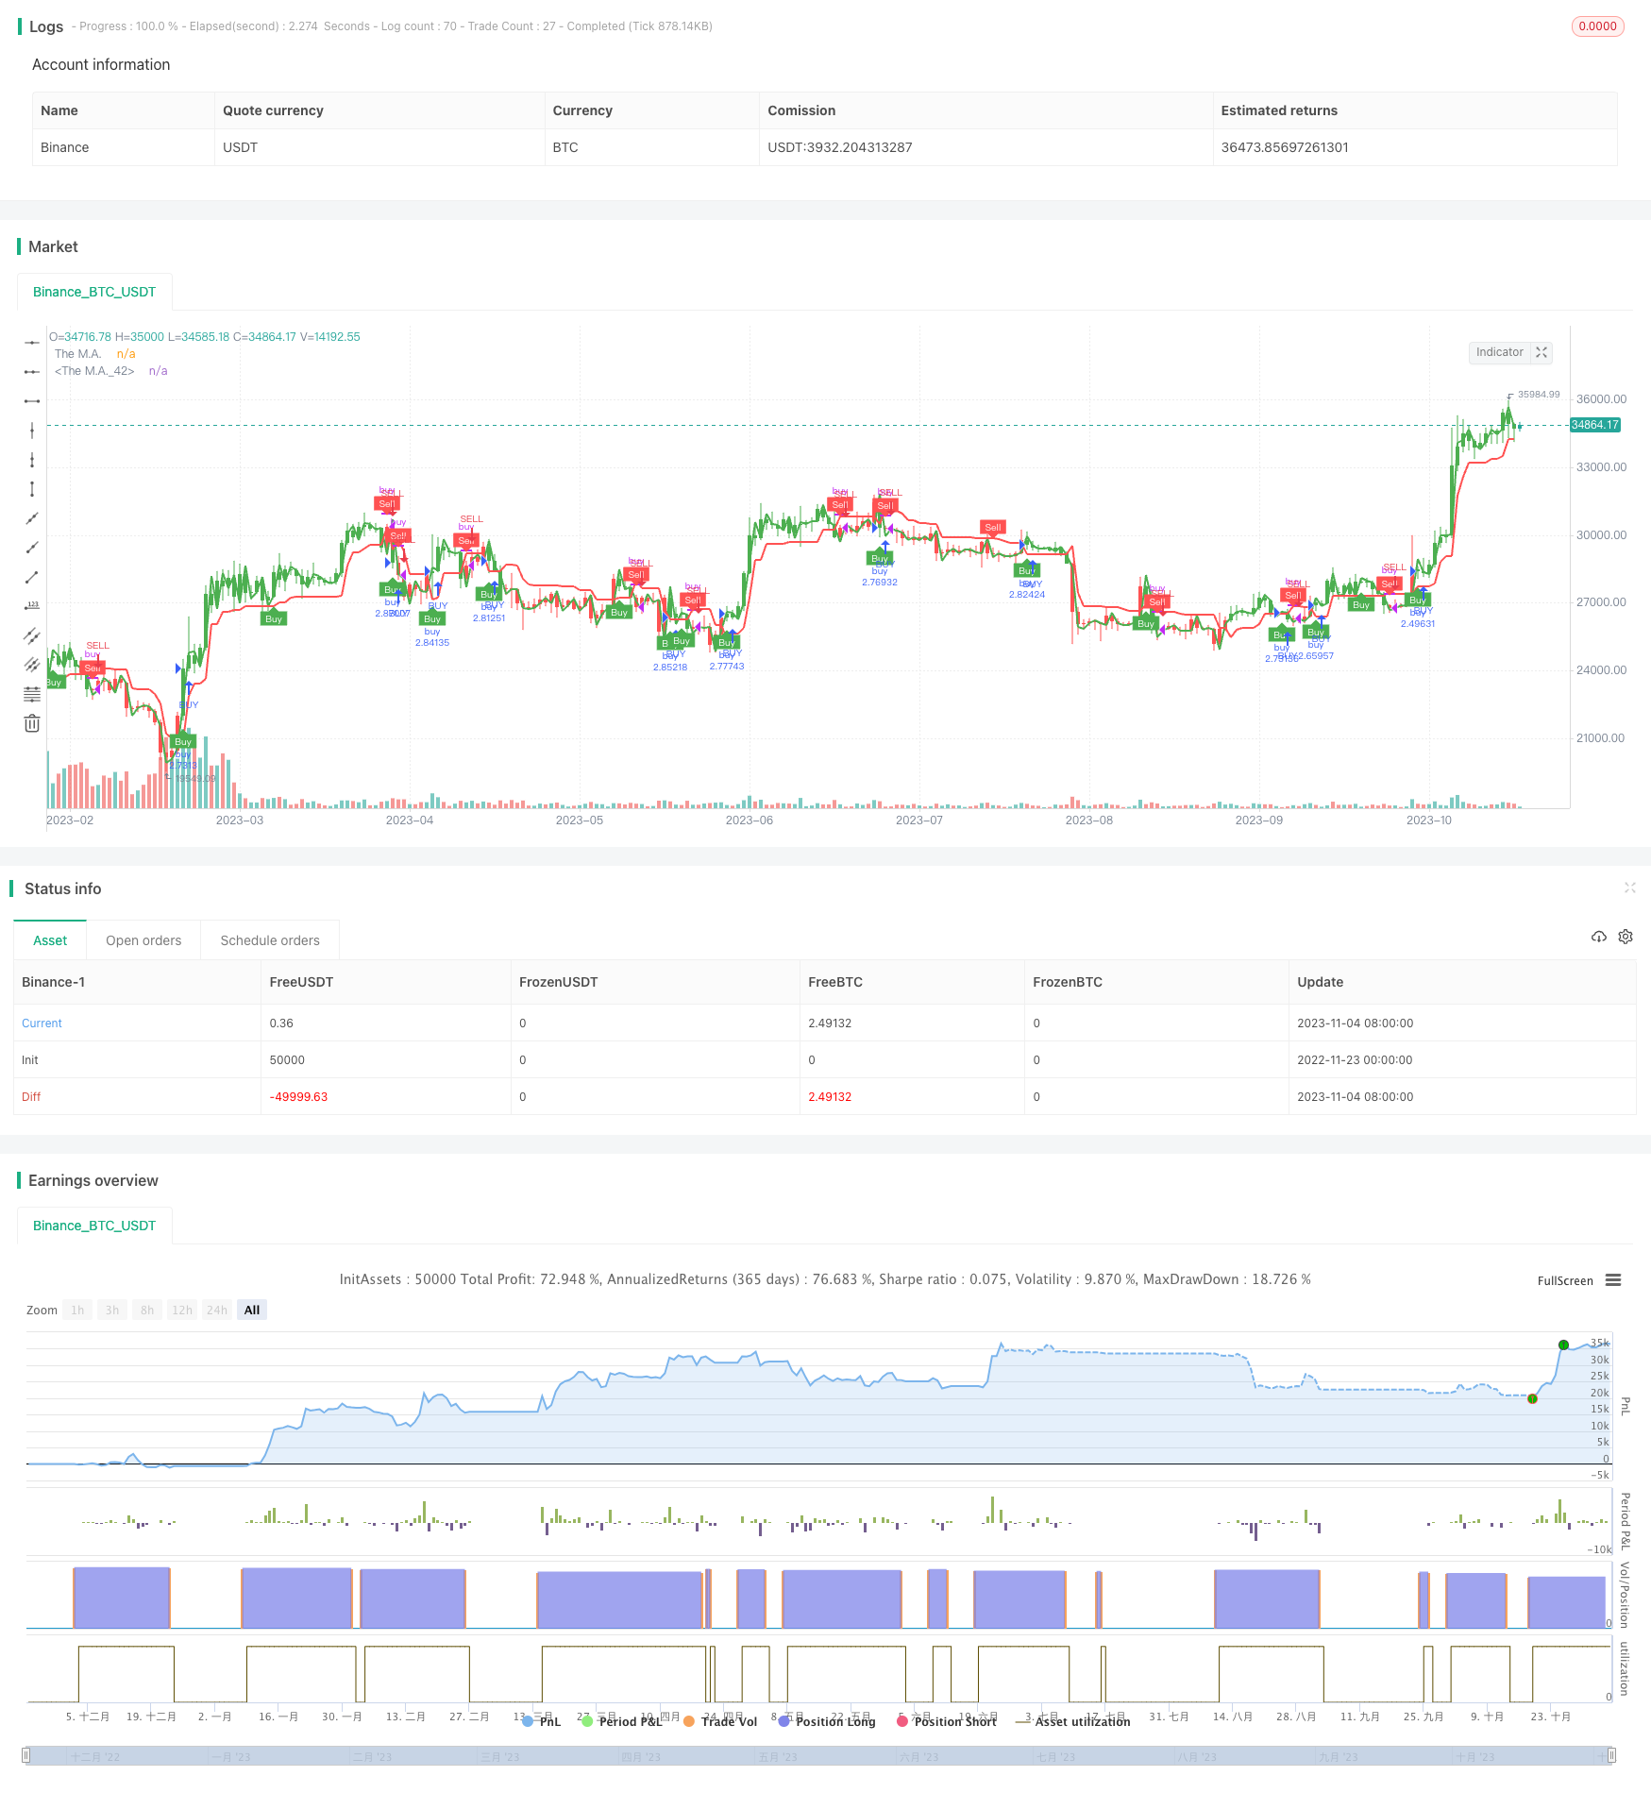Click the trash icon to delete drawings
The image size is (1651, 1793).
point(32,723)
